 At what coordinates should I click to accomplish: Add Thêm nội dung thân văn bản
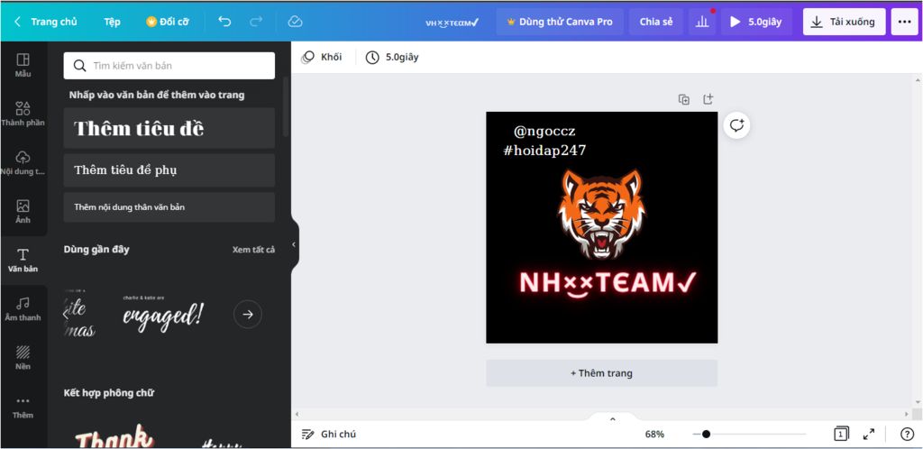point(169,207)
